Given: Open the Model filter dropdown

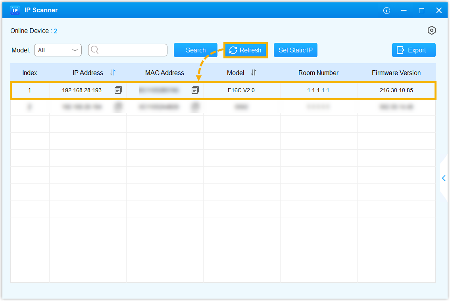Looking at the screenshot, I should pyautogui.click(x=58, y=50).
